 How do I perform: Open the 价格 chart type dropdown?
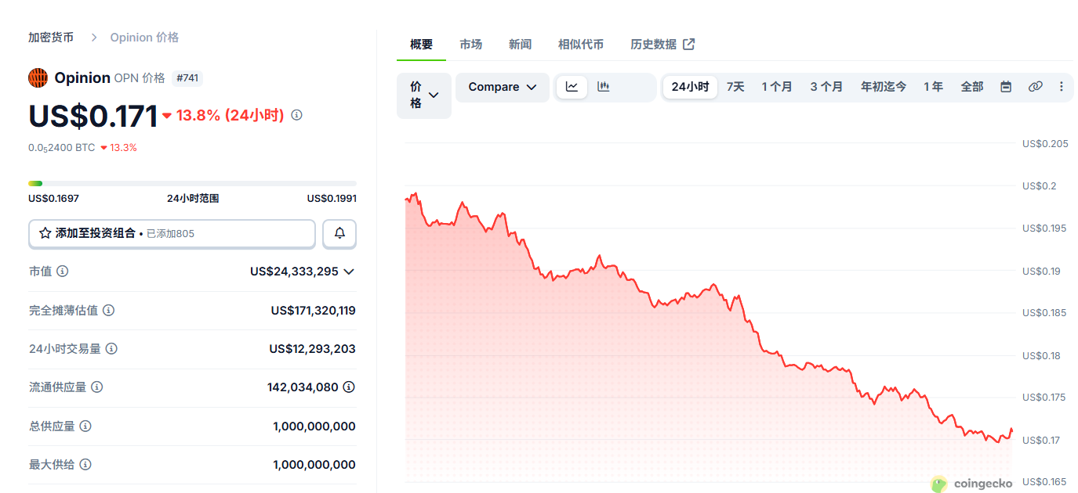pos(424,95)
